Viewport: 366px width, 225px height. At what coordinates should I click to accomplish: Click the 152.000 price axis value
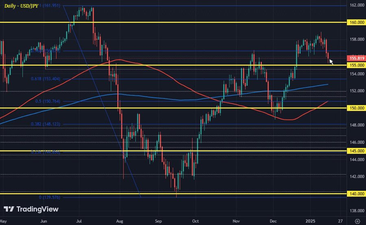357,91
